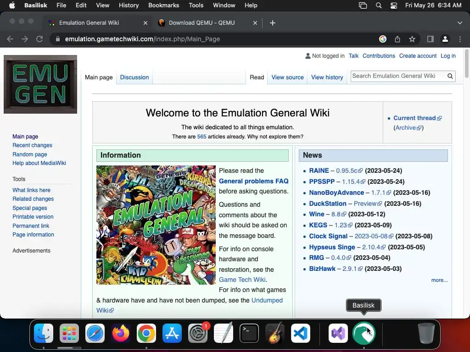
Task: Click the Create account link
Action: pyautogui.click(x=418, y=56)
